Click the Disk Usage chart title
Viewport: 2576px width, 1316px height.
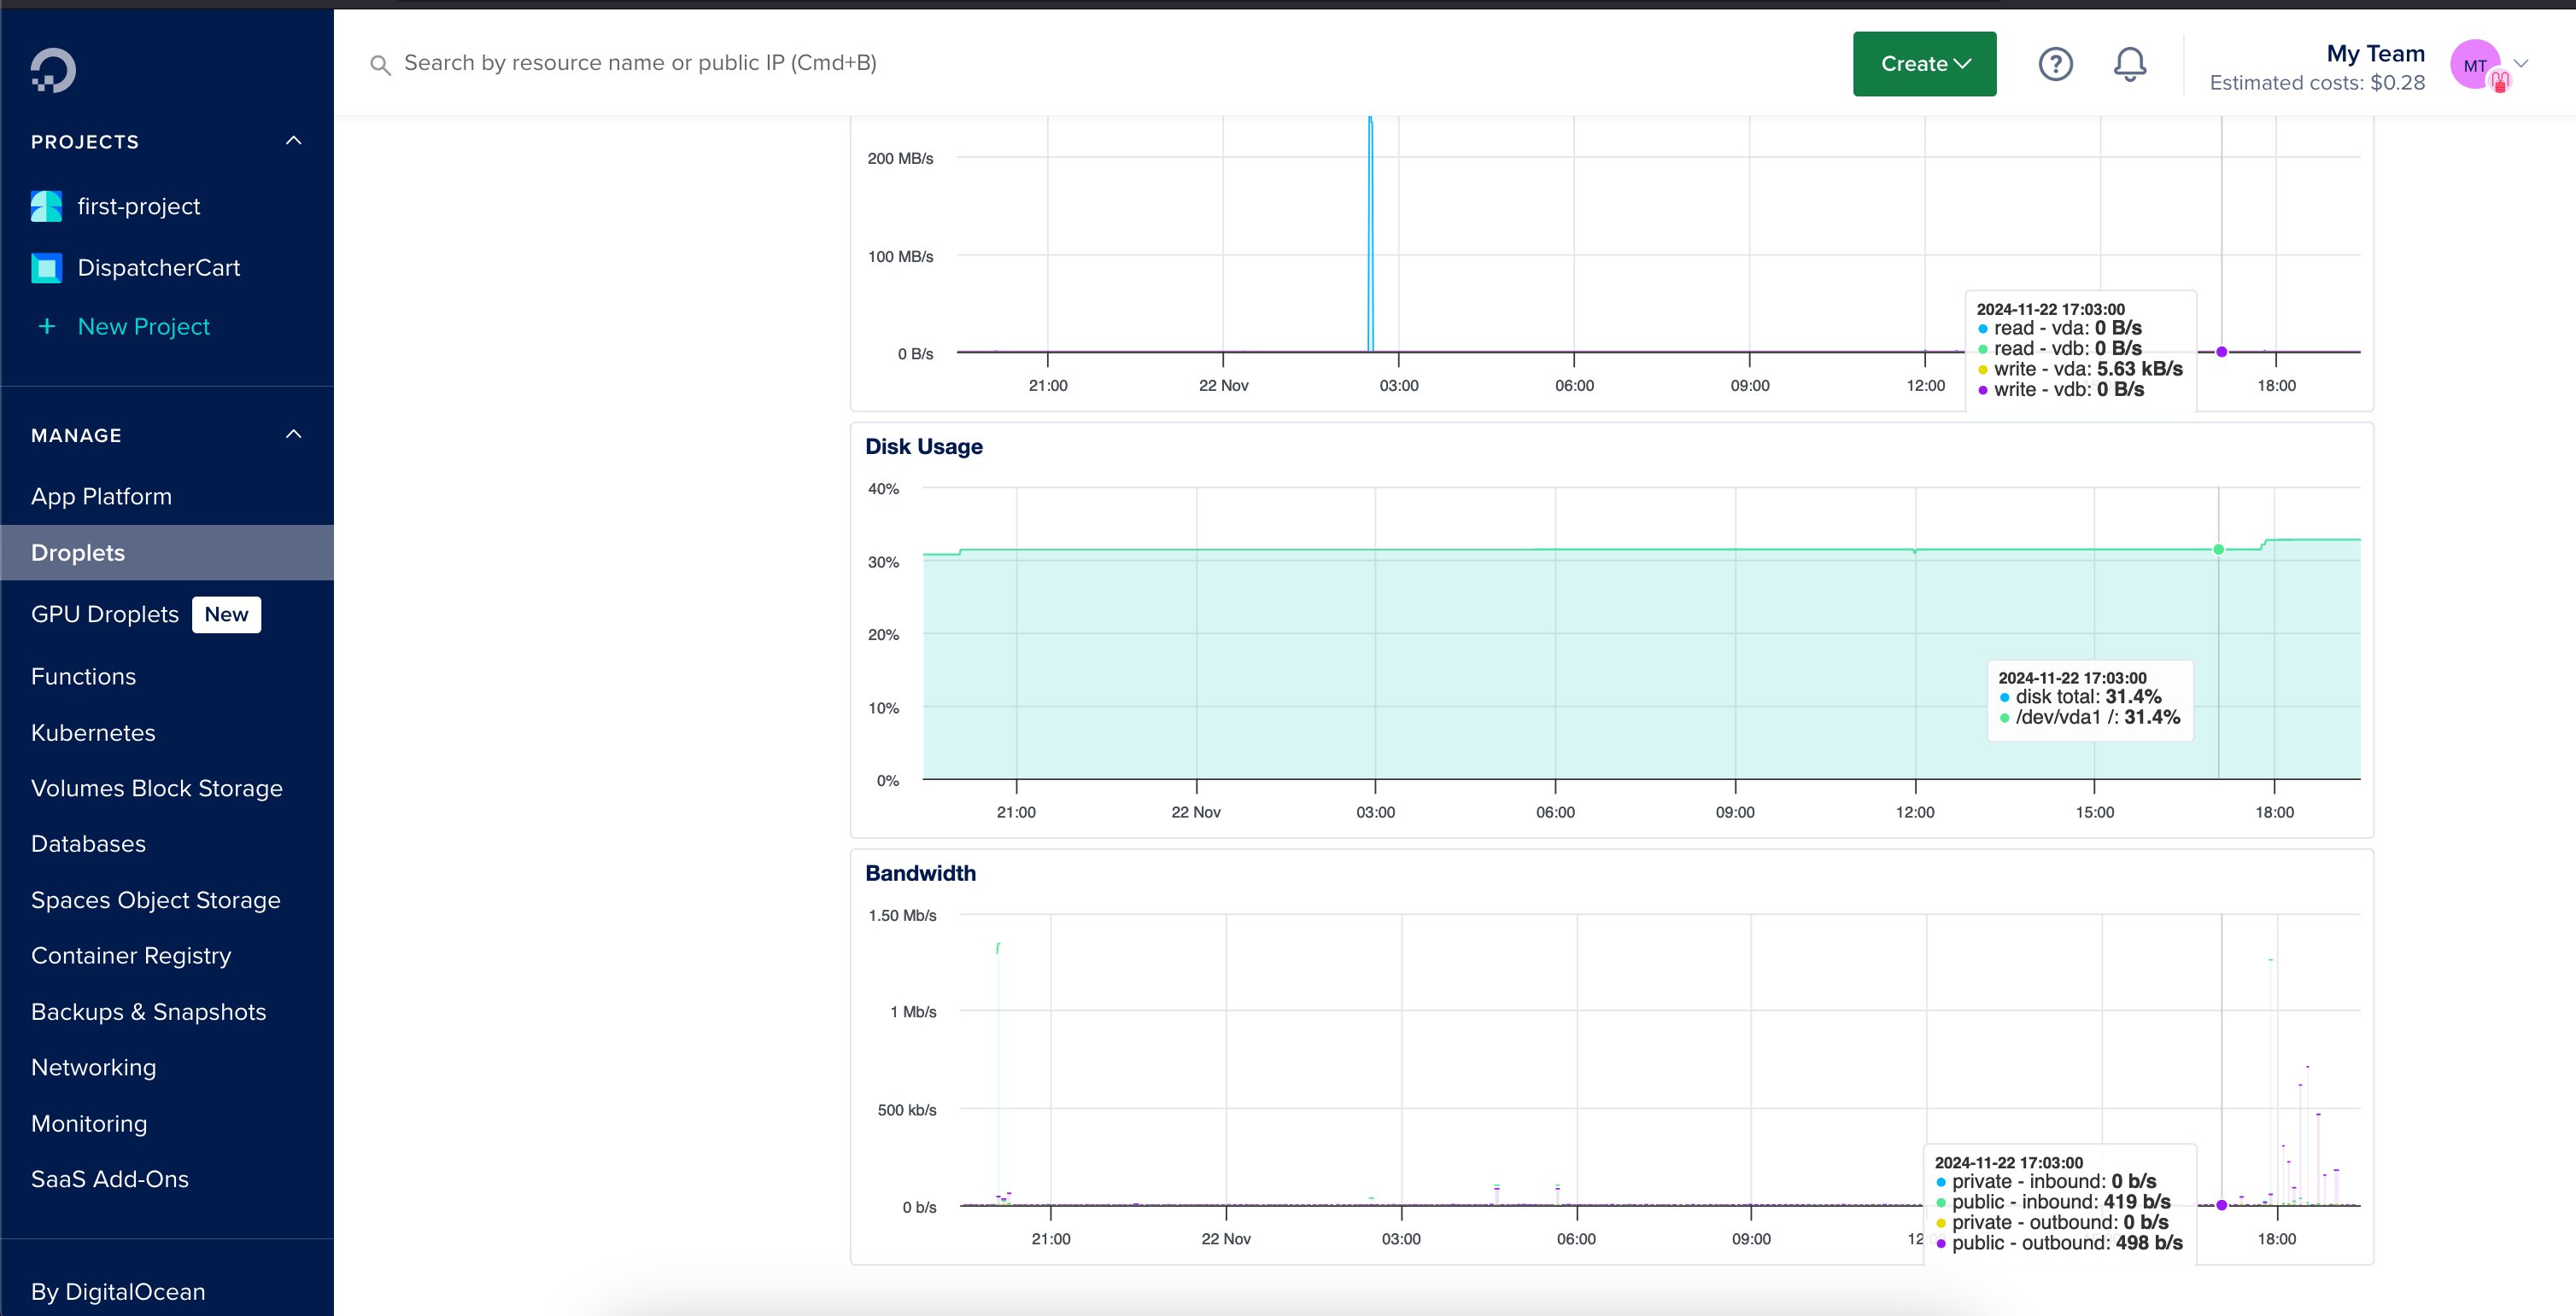pos(924,446)
